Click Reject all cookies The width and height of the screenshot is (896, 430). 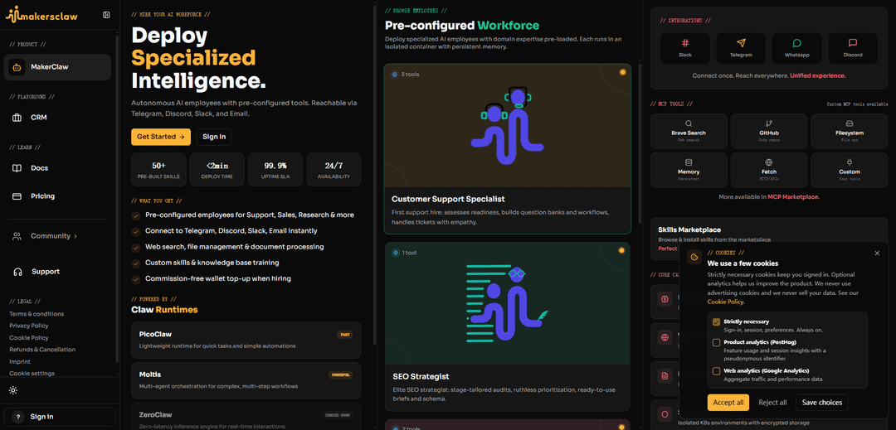click(x=772, y=403)
